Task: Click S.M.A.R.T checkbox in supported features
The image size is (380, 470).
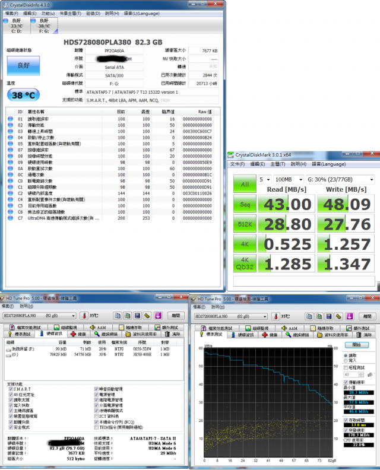Action: pyautogui.click(x=11, y=389)
